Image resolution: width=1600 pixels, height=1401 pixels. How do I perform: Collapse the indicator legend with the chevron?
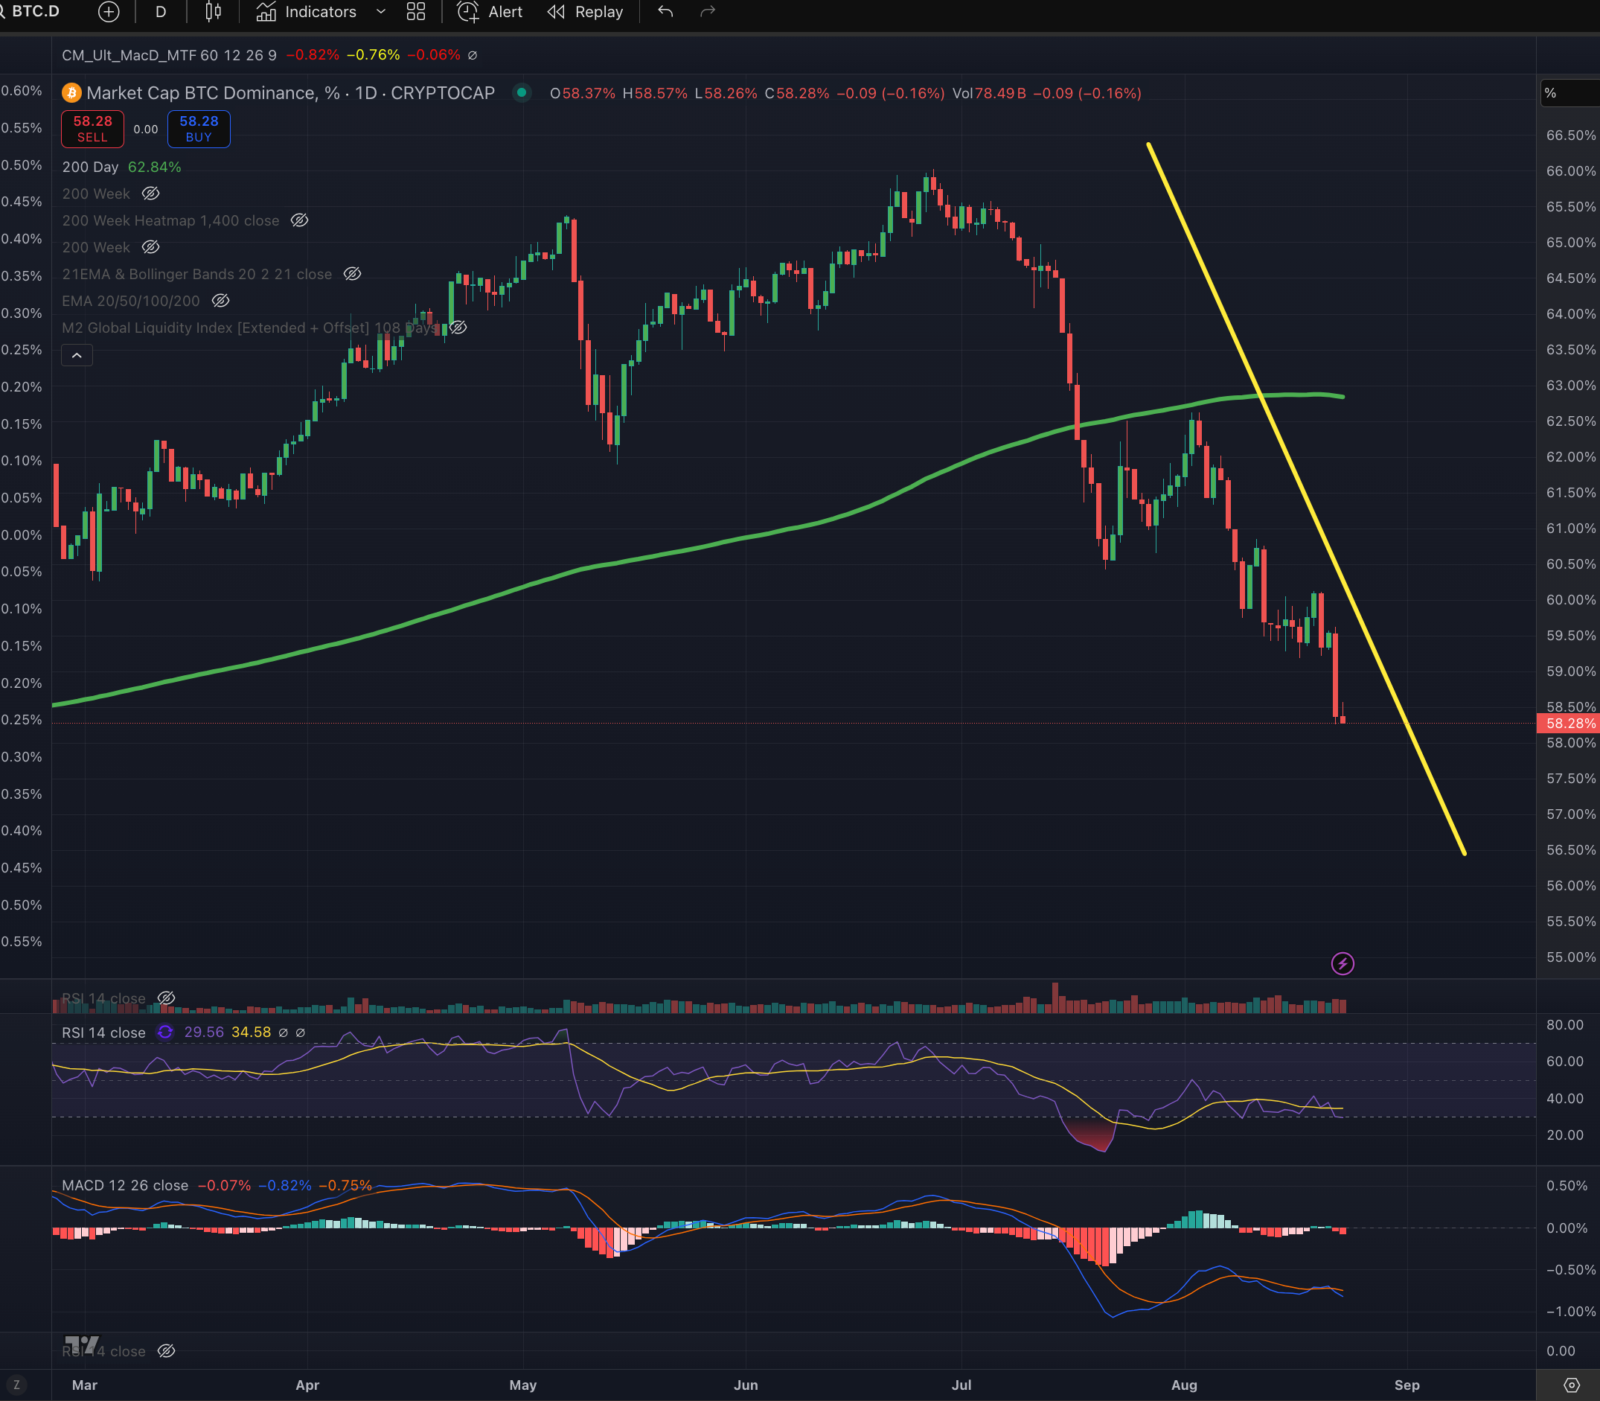tap(77, 356)
